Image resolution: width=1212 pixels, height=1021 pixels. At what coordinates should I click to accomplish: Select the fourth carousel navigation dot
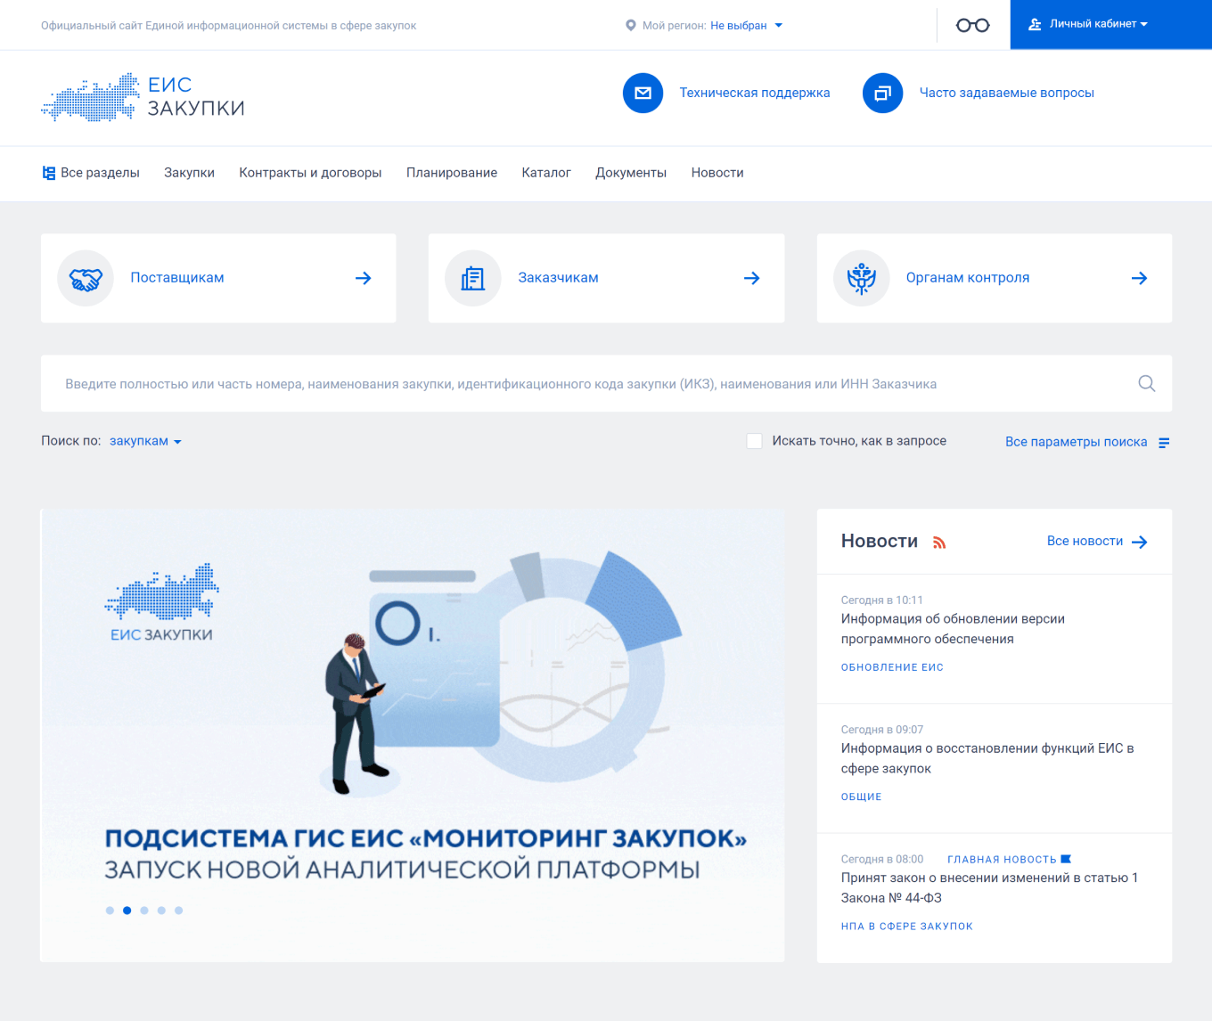point(161,910)
